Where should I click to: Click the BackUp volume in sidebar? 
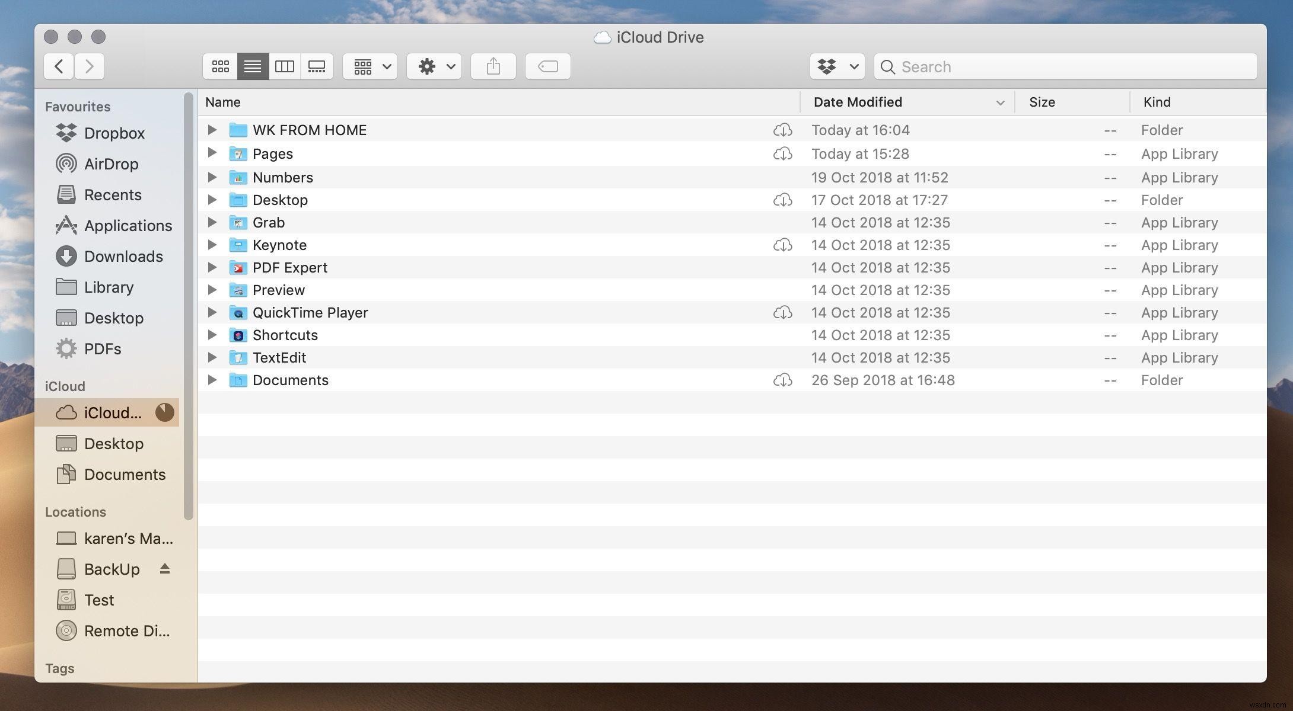(112, 568)
